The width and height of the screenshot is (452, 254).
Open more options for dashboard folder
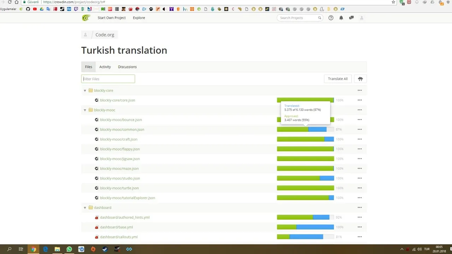359,207
